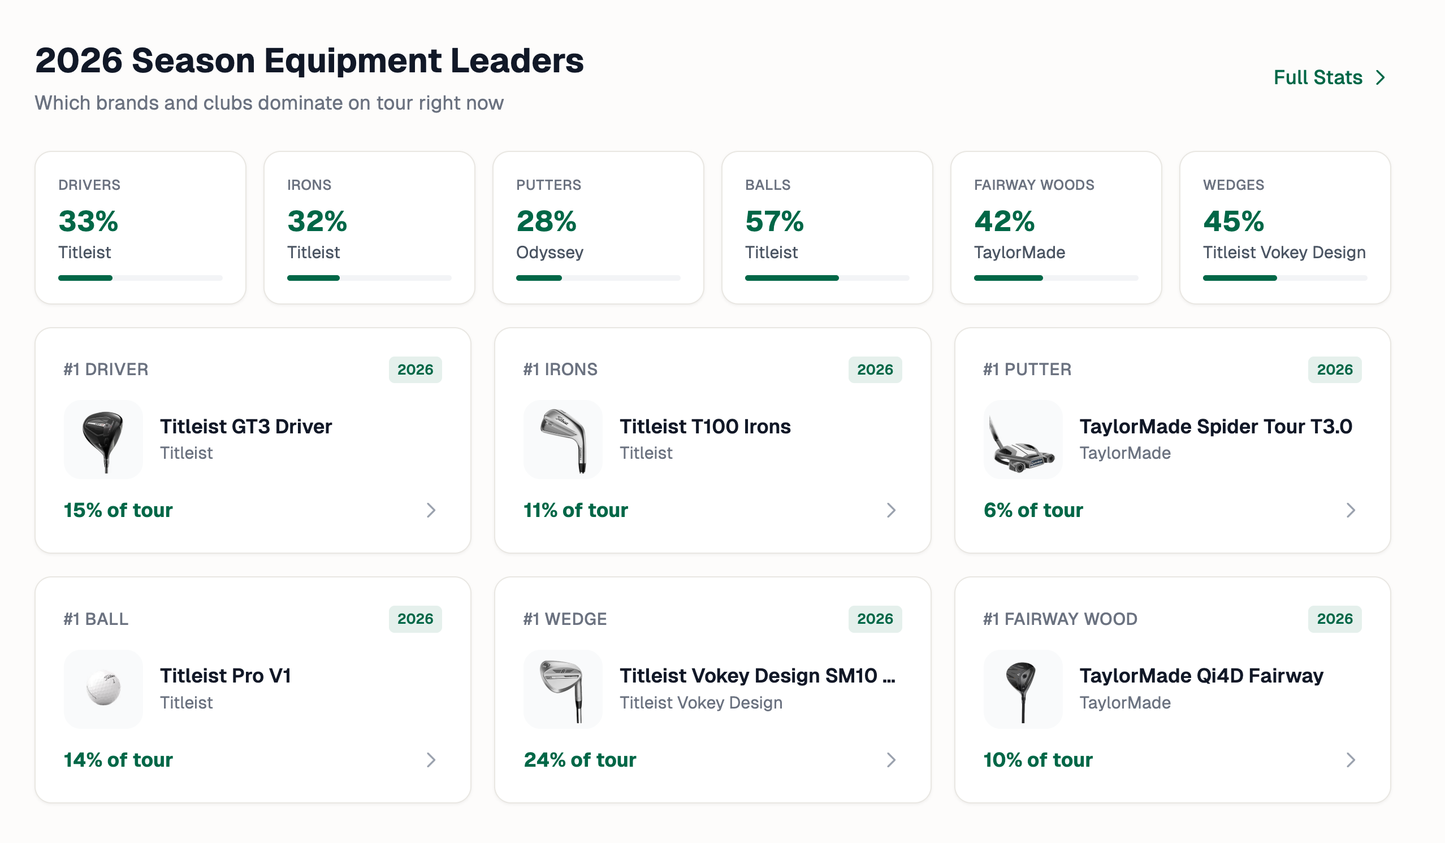
Task: Click the Irons share progress bar
Action: [369, 278]
